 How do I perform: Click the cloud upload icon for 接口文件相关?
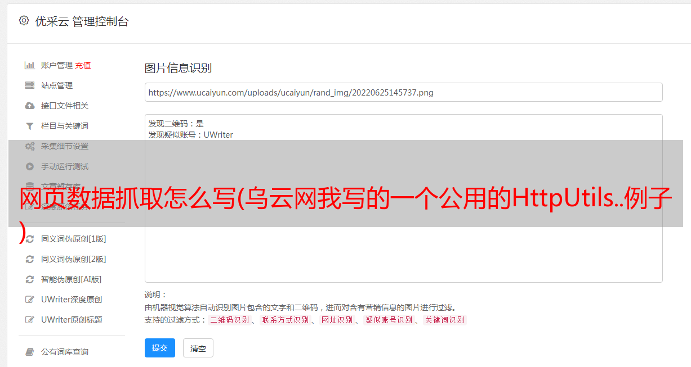tap(30, 106)
